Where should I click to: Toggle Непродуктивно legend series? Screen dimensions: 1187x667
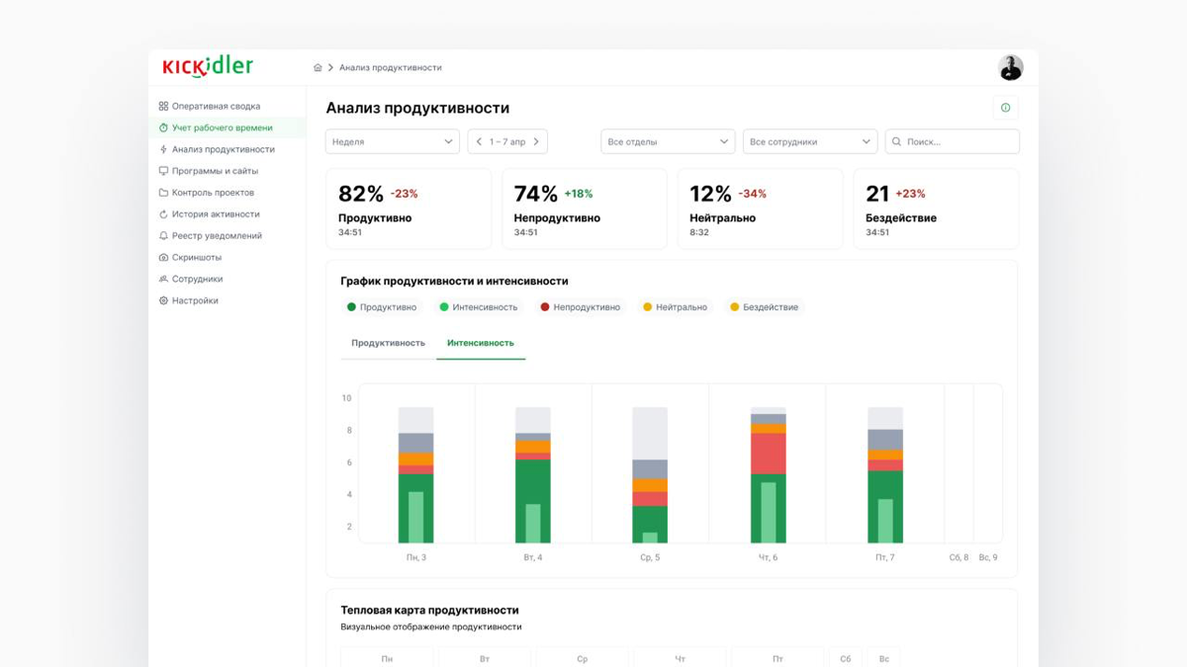point(581,307)
